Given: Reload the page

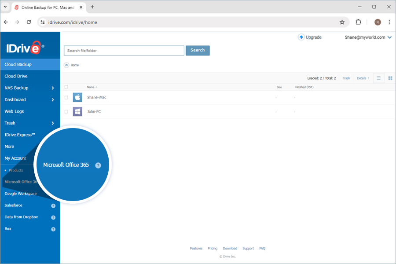Looking at the screenshot, I should coord(29,22).
